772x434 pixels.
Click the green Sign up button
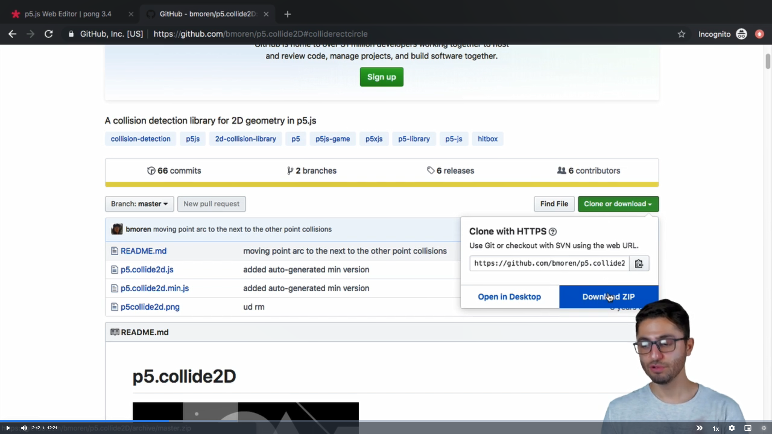pos(382,77)
